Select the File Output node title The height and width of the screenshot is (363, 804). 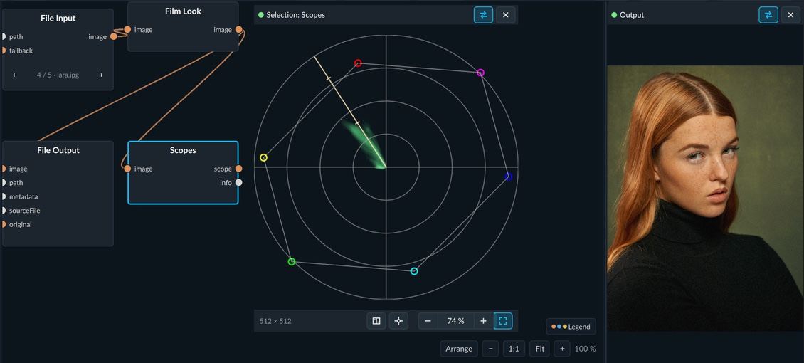pos(58,150)
